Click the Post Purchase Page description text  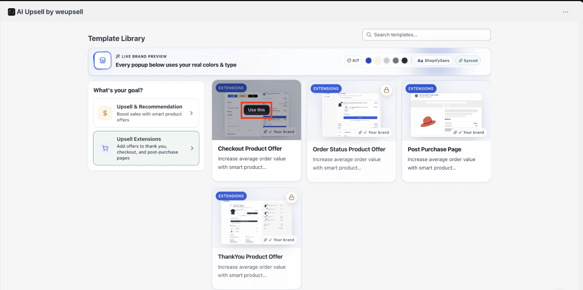[x=441, y=164]
